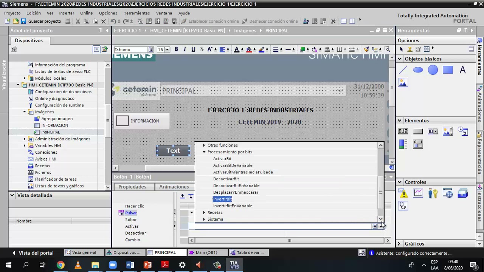484x272 pixels.
Task: Select the Recipe view control
Action: (x=462, y=193)
